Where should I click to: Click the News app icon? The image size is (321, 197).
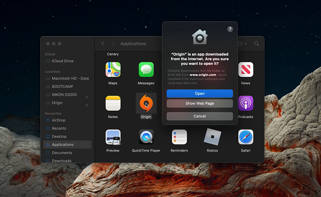[246, 69]
